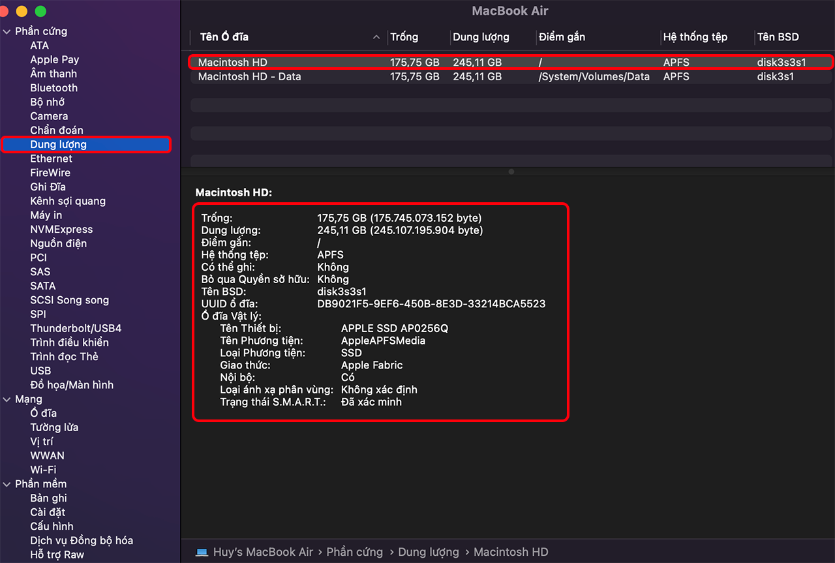835x563 pixels.
Task: Select FireWire in sidebar
Action: tap(50, 173)
